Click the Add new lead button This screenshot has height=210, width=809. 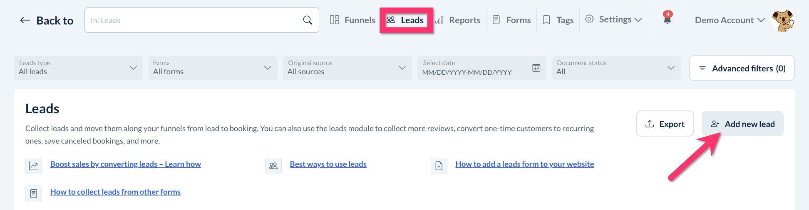click(742, 124)
